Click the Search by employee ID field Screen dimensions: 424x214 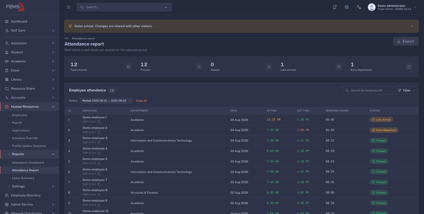(x=368, y=91)
